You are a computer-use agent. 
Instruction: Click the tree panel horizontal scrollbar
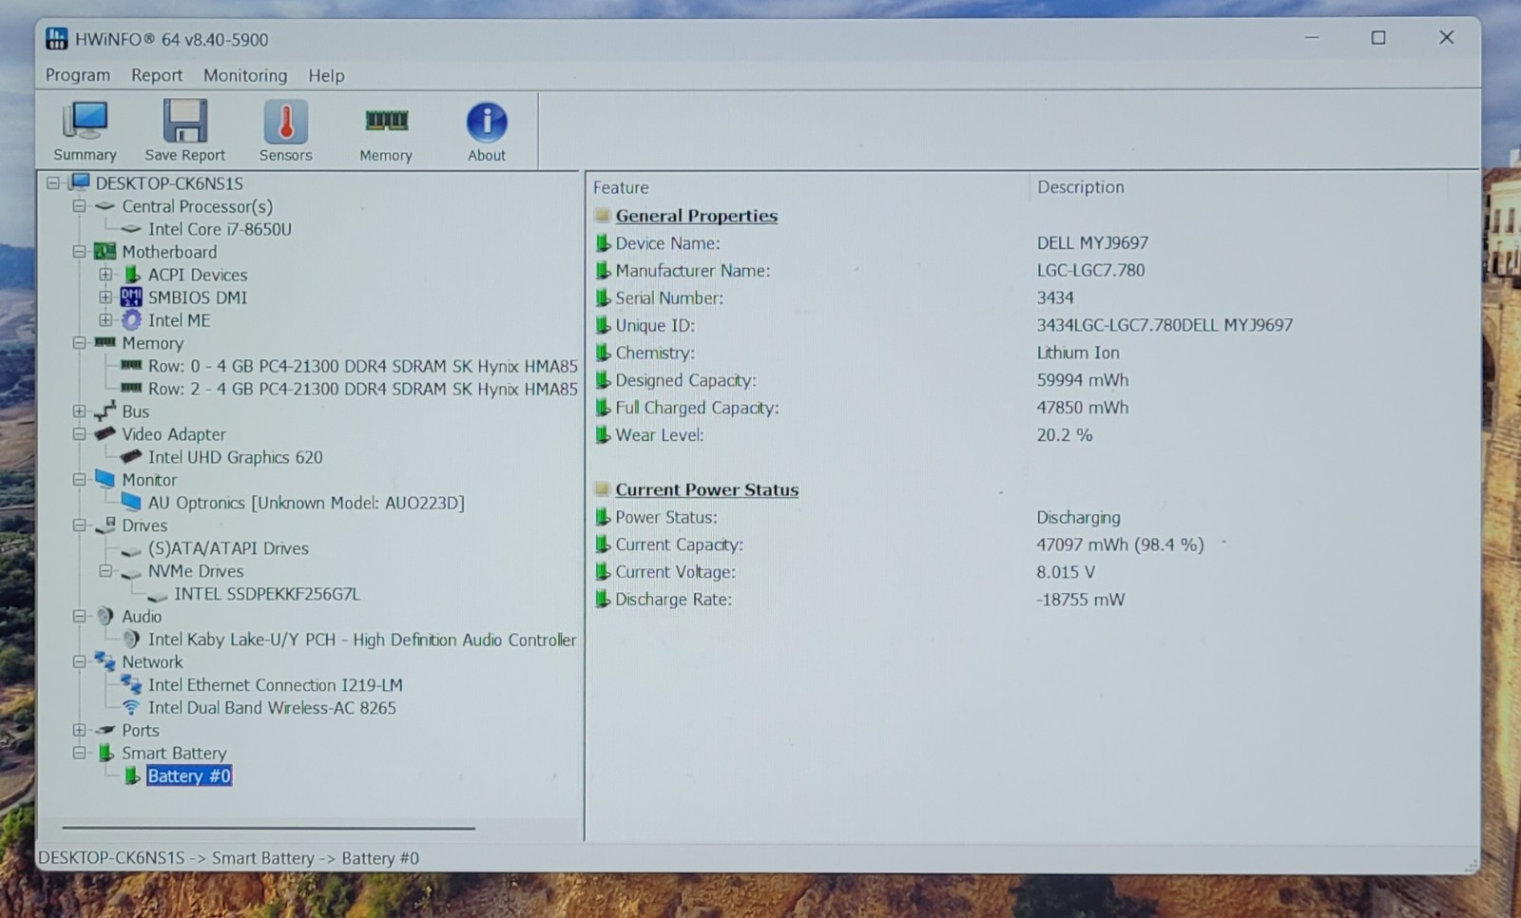(268, 829)
